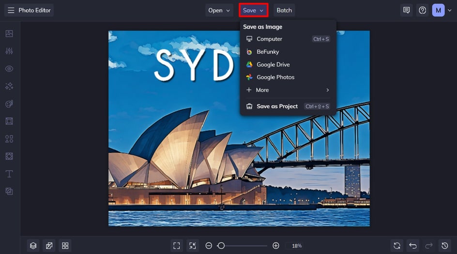Open the Effects sparkles icon
This screenshot has width=457, height=254.
coord(9,86)
